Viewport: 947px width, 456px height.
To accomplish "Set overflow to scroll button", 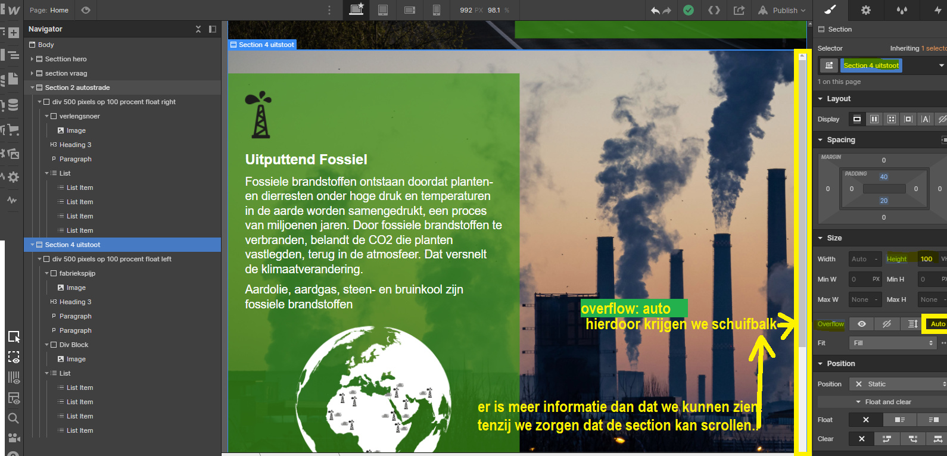I will click(x=912, y=324).
